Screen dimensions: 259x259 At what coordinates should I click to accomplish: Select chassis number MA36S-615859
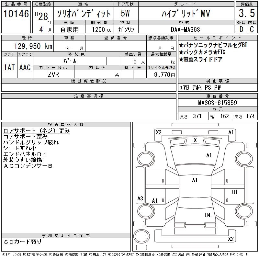pyautogui.click(x=218, y=103)
